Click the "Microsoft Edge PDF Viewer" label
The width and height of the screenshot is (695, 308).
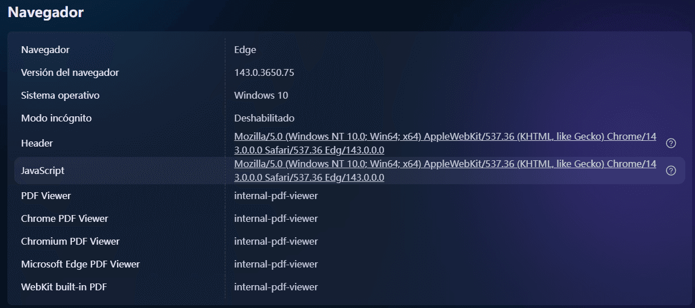click(x=80, y=264)
